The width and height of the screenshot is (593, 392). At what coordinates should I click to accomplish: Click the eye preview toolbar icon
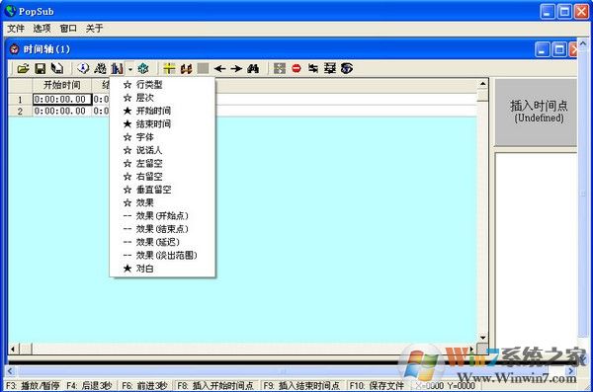[347, 68]
